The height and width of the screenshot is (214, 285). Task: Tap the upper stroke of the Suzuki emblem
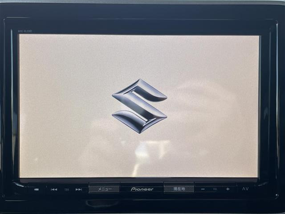(142, 89)
